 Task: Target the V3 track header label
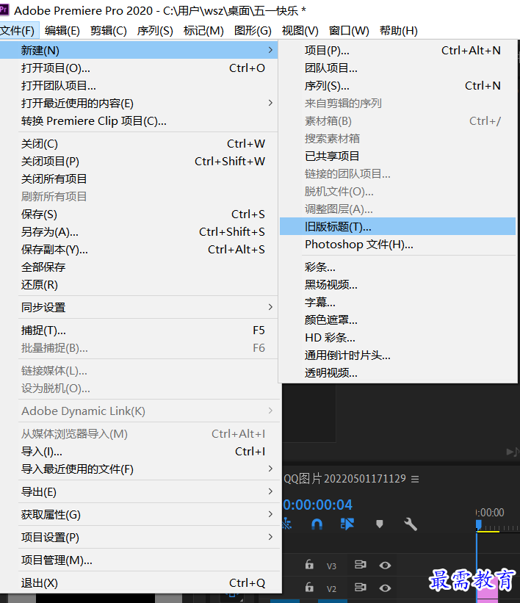click(x=331, y=566)
